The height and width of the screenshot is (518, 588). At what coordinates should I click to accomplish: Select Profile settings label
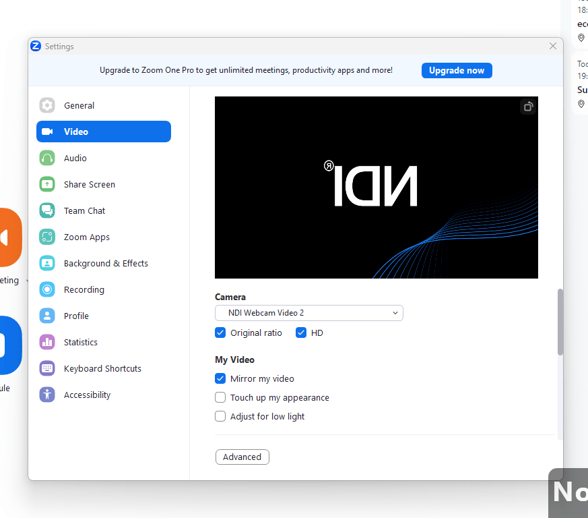click(76, 316)
